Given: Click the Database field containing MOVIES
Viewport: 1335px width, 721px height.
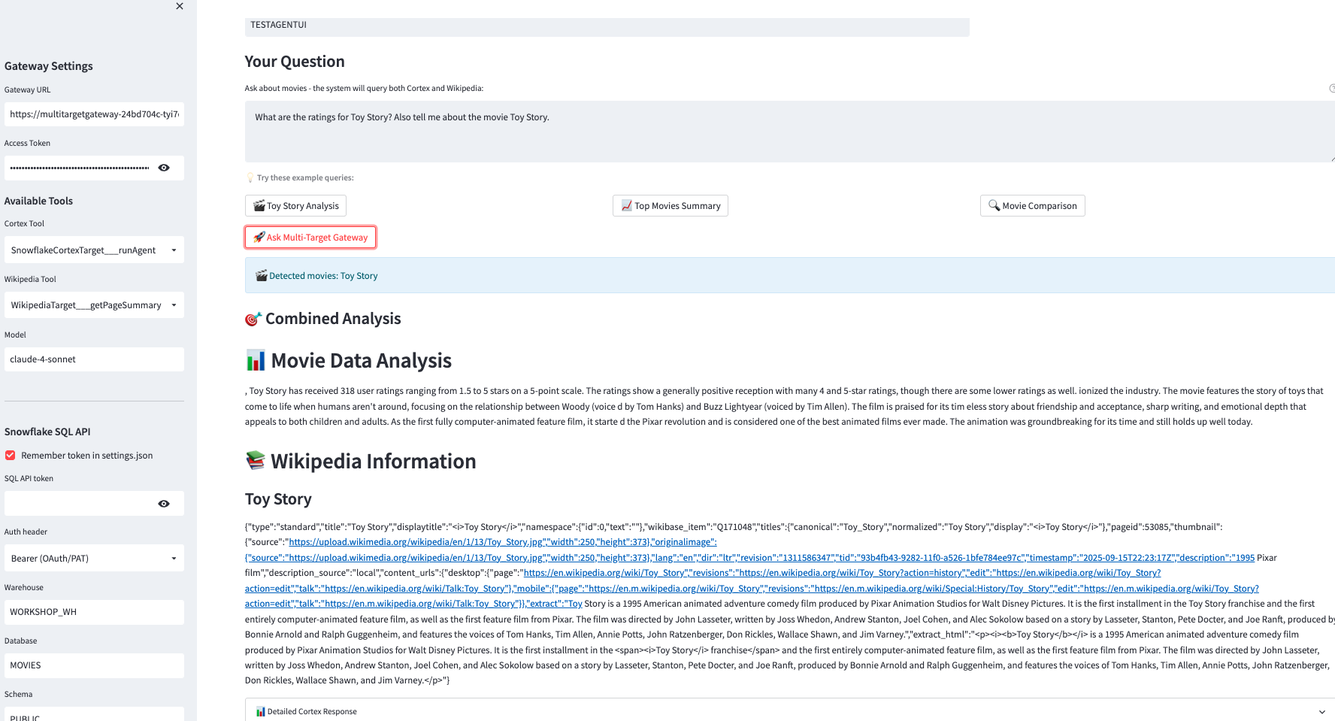Looking at the screenshot, I should click(x=94, y=665).
